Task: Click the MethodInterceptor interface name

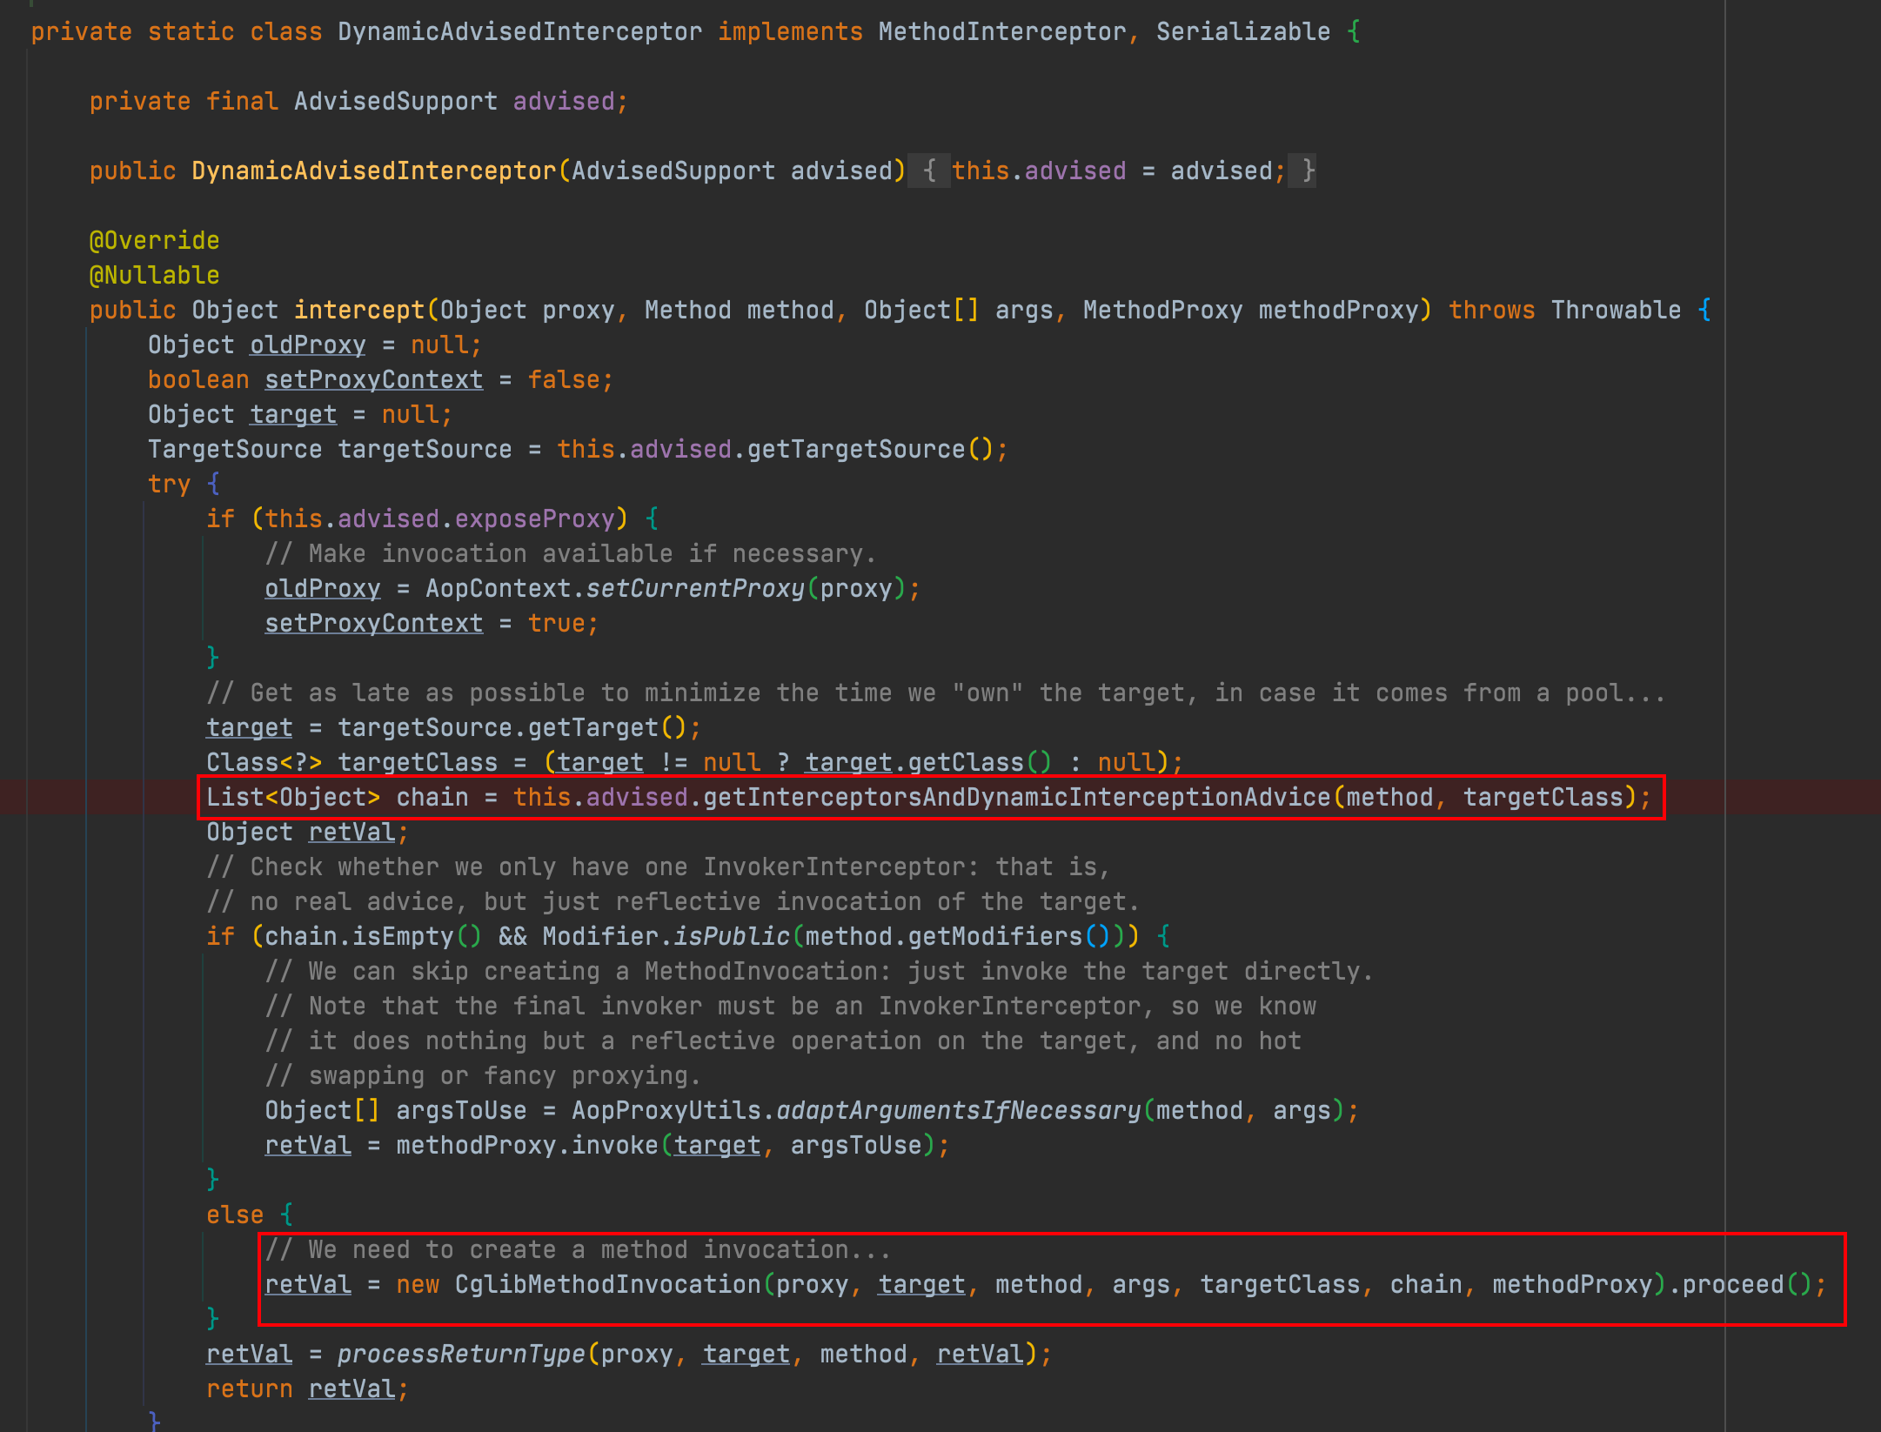Action: click(x=1001, y=31)
